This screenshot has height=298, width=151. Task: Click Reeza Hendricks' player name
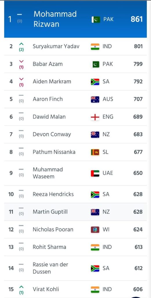(x=53, y=194)
